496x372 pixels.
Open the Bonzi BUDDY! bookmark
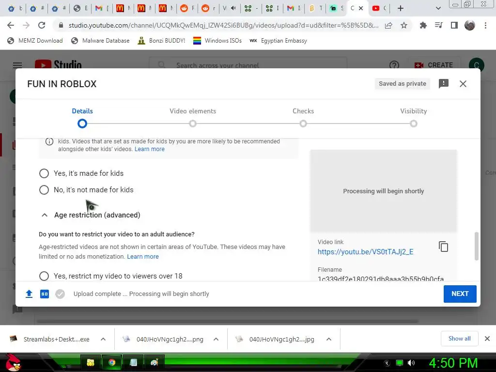pos(161,41)
